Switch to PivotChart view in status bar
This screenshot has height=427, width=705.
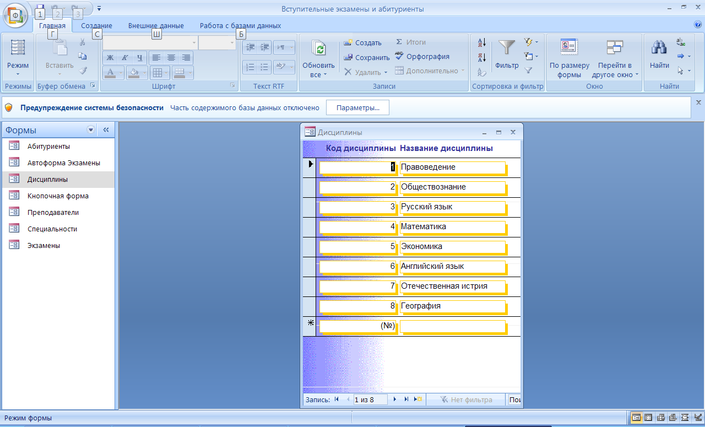pos(673,418)
